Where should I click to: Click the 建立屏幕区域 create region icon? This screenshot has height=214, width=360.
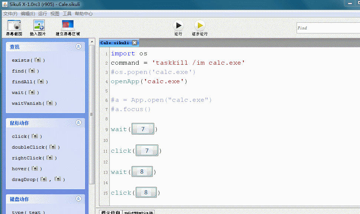pyautogui.click(x=67, y=26)
